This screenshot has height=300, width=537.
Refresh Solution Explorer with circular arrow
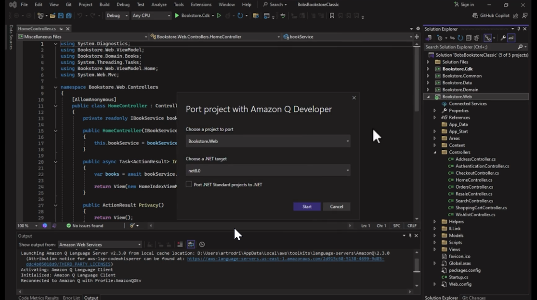(x=460, y=38)
